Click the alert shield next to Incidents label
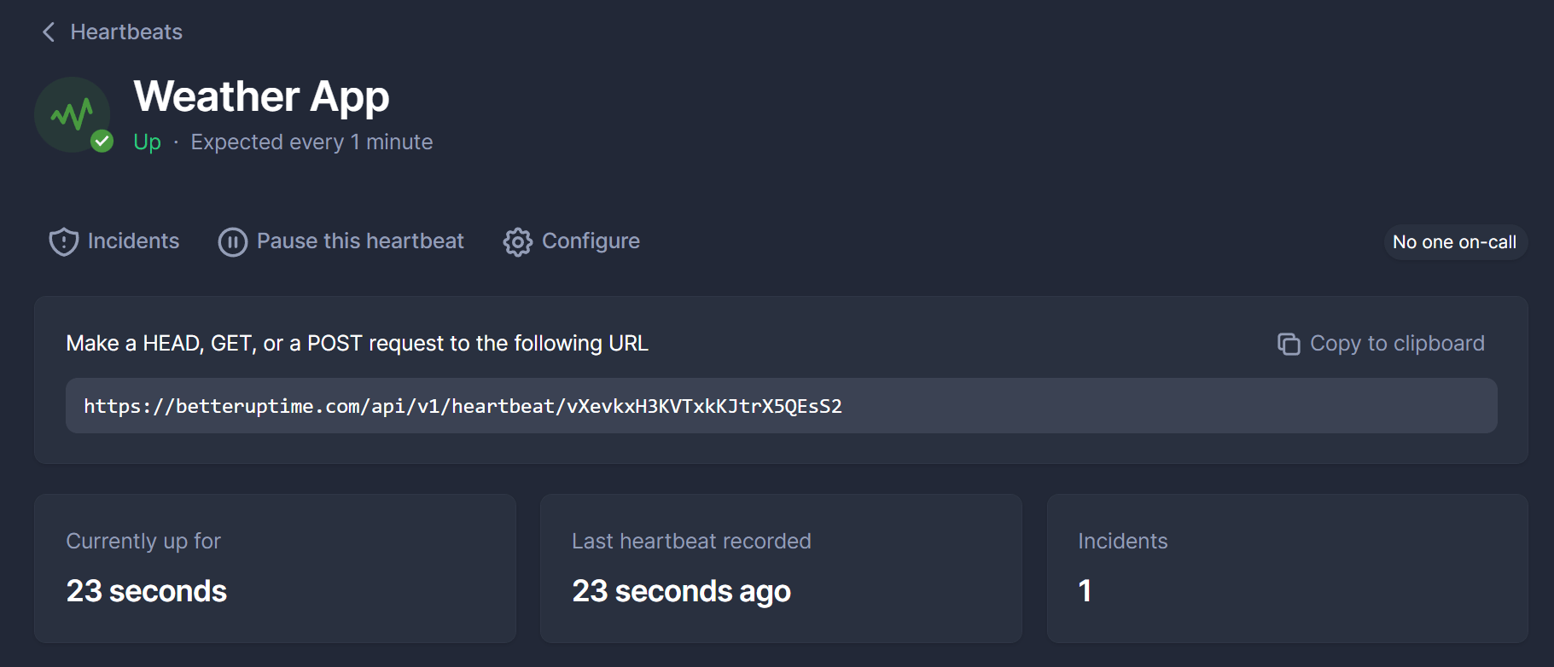 click(63, 241)
